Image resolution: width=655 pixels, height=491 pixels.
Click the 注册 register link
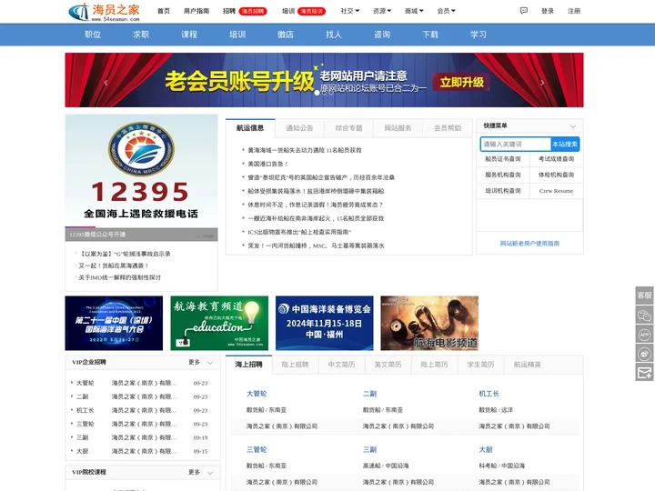[574, 11]
